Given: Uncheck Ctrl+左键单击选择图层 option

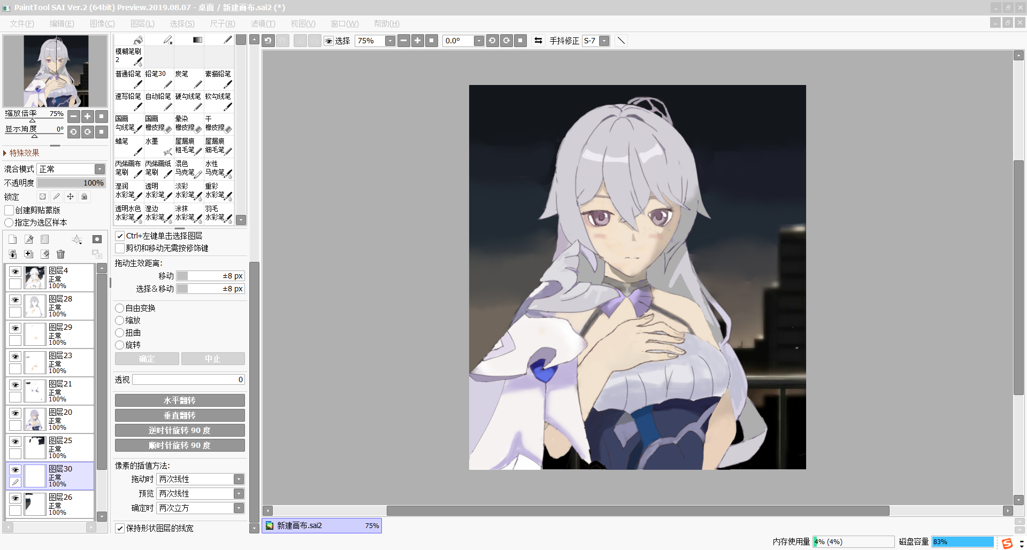Looking at the screenshot, I should [x=120, y=236].
